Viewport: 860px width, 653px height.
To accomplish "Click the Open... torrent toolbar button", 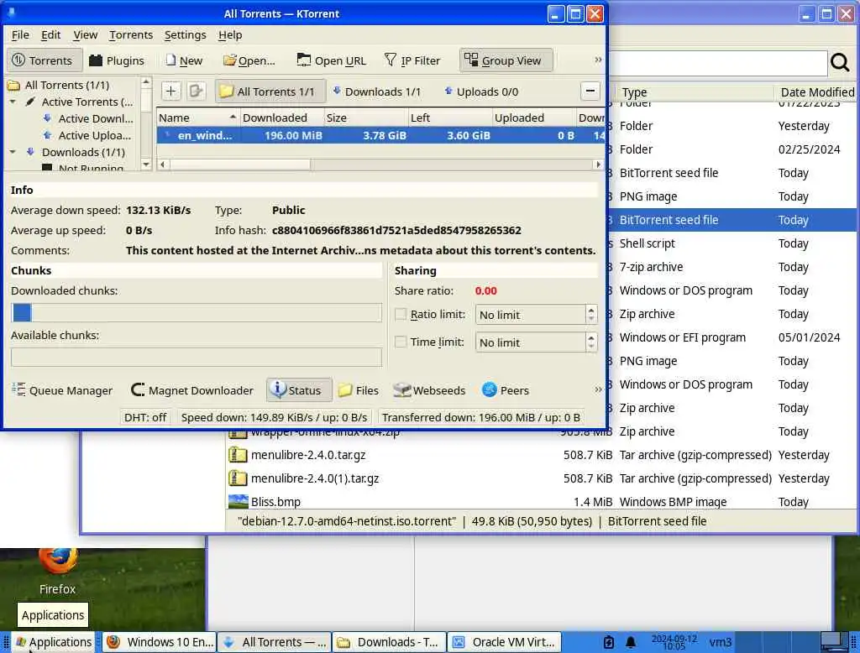I will (249, 60).
